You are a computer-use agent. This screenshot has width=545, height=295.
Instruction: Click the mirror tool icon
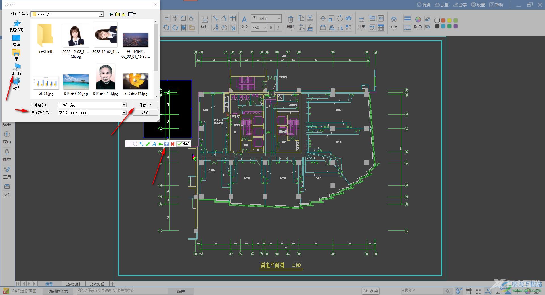click(x=340, y=28)
